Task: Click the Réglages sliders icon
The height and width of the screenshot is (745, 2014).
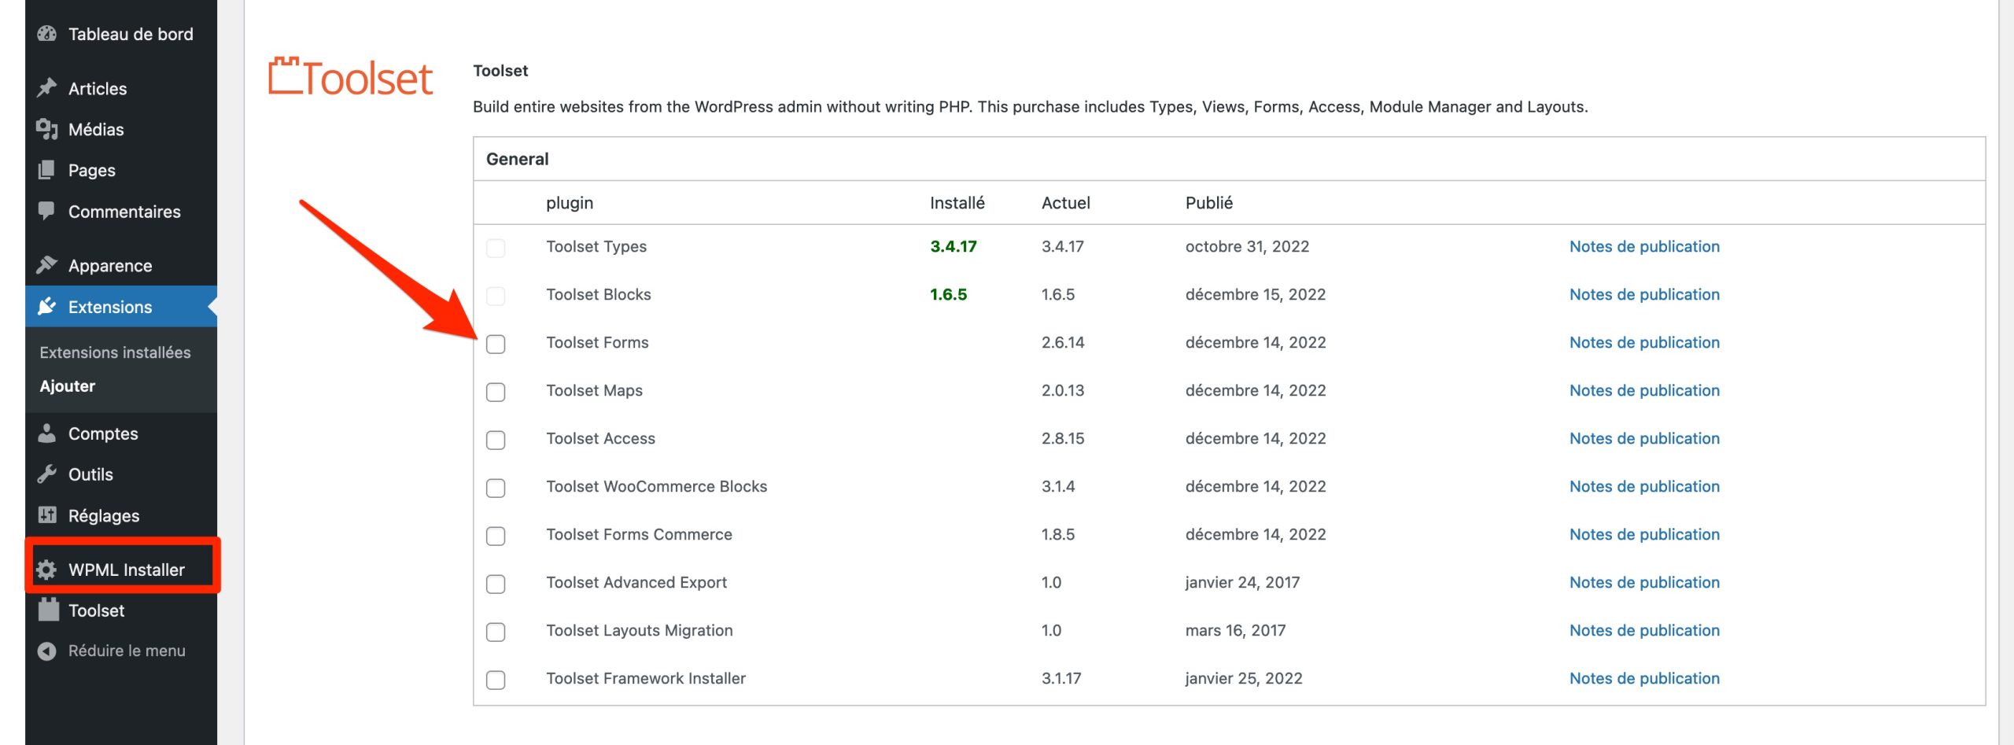Action: [47, 515]
